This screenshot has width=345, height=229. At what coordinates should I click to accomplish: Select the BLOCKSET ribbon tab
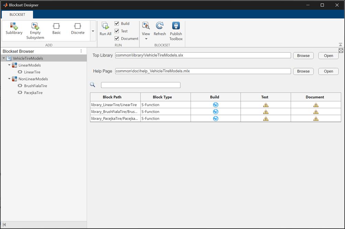click(17, 14)
